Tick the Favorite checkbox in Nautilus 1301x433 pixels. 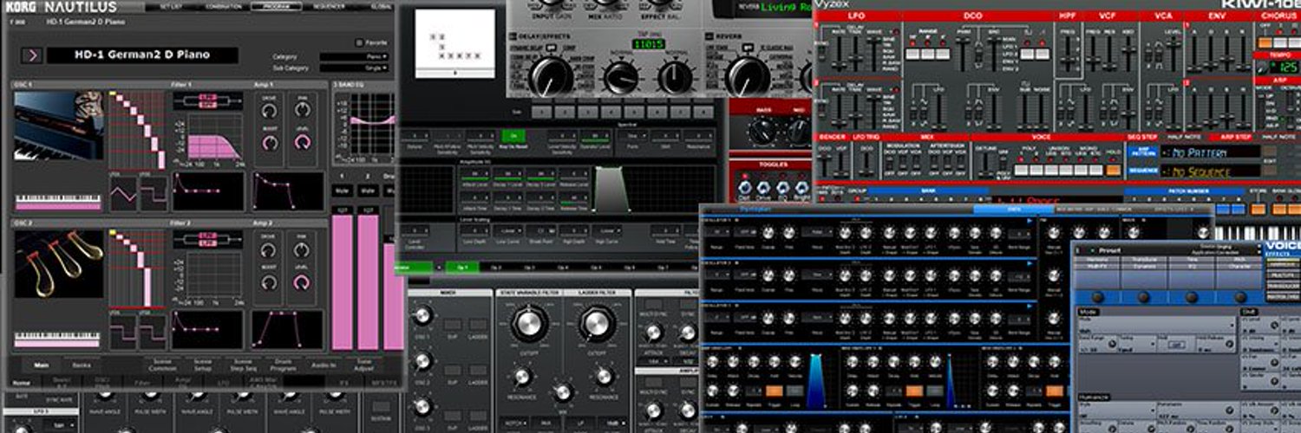pyautogui.click(x=360, y=42)
